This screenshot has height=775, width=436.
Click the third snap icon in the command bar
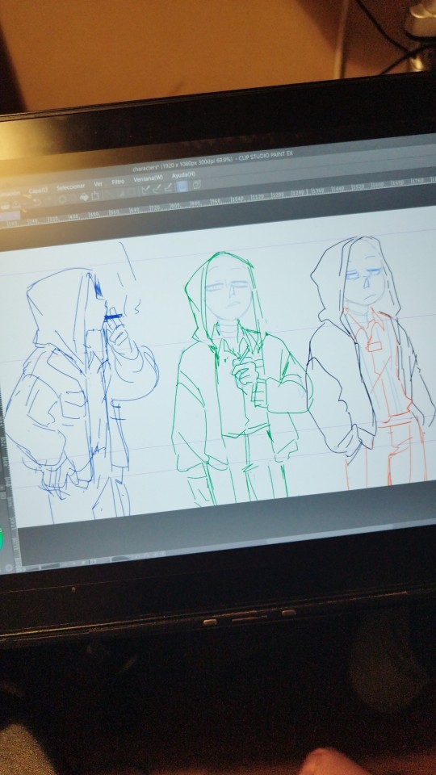click(168, 187)
